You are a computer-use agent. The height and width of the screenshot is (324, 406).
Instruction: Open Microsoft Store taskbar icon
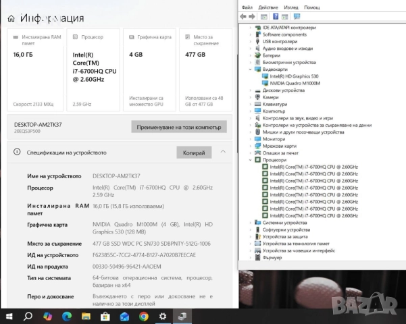105,316
